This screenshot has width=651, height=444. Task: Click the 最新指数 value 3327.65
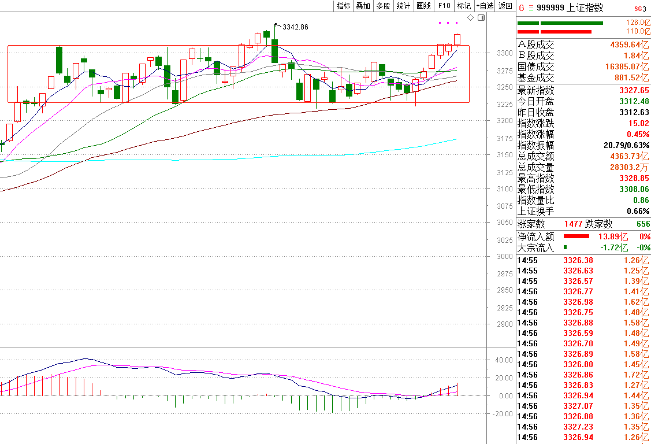634,91
